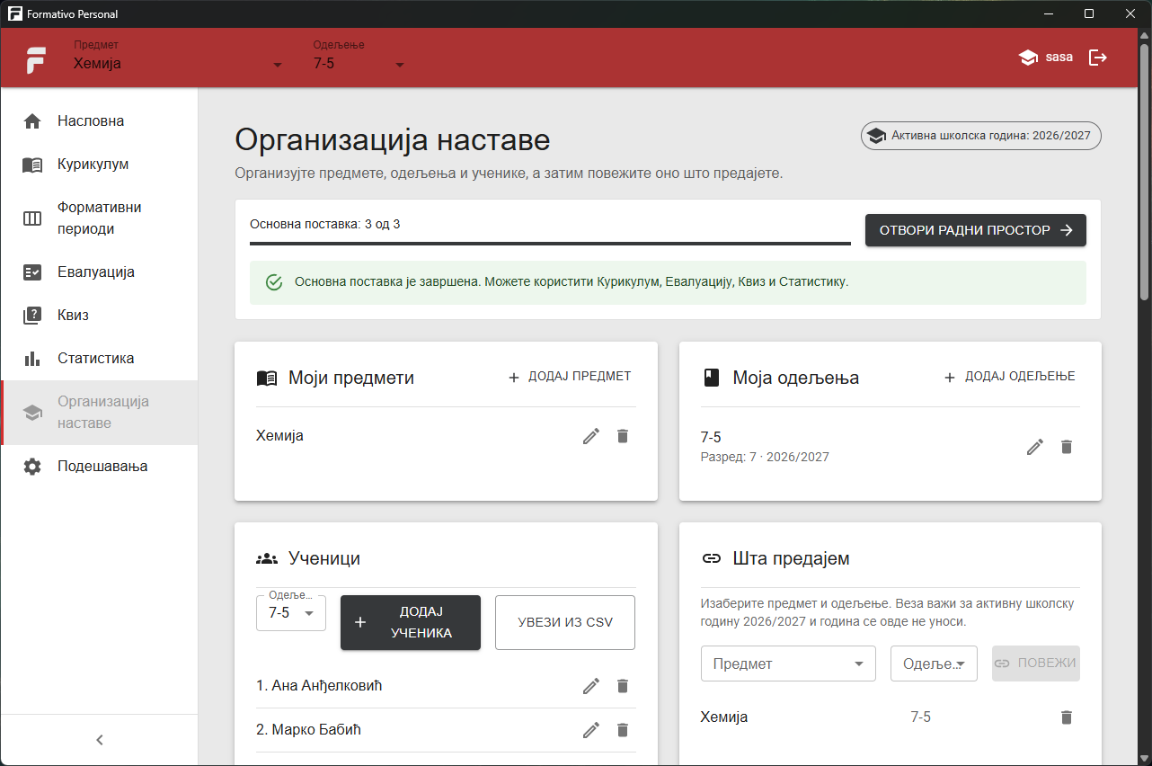Navigate to Евалуација in the sidebar
This screenshot has width=1152, height=766.
100,272
